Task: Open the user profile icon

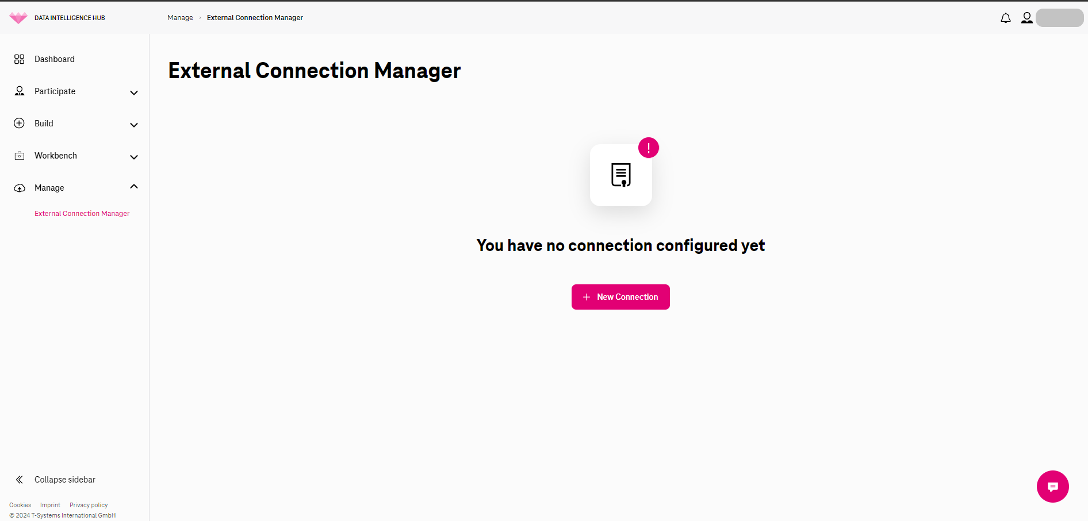Action: tap(1027, 18)
